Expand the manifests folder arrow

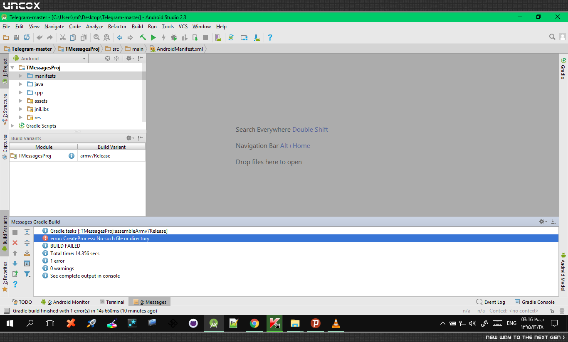[21, 76]
